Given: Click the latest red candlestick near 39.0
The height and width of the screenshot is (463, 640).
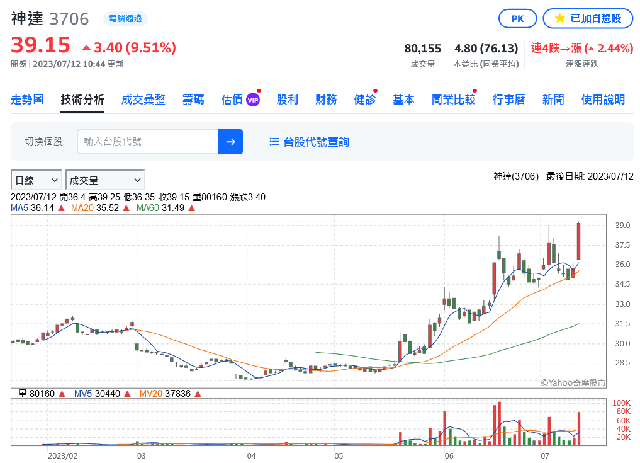Looking at the screenshot, I should pyautogui.click(x=578, y=241).
